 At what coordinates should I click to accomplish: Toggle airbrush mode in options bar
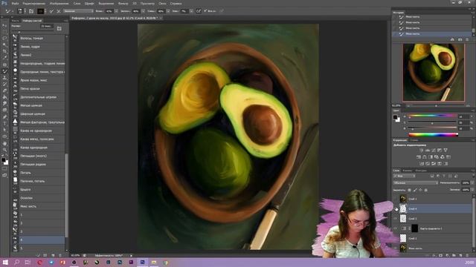point(199,11)
